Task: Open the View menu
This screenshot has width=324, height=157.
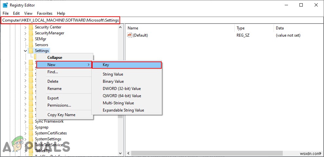Action: pyautogui.click(x=28, y=13)
